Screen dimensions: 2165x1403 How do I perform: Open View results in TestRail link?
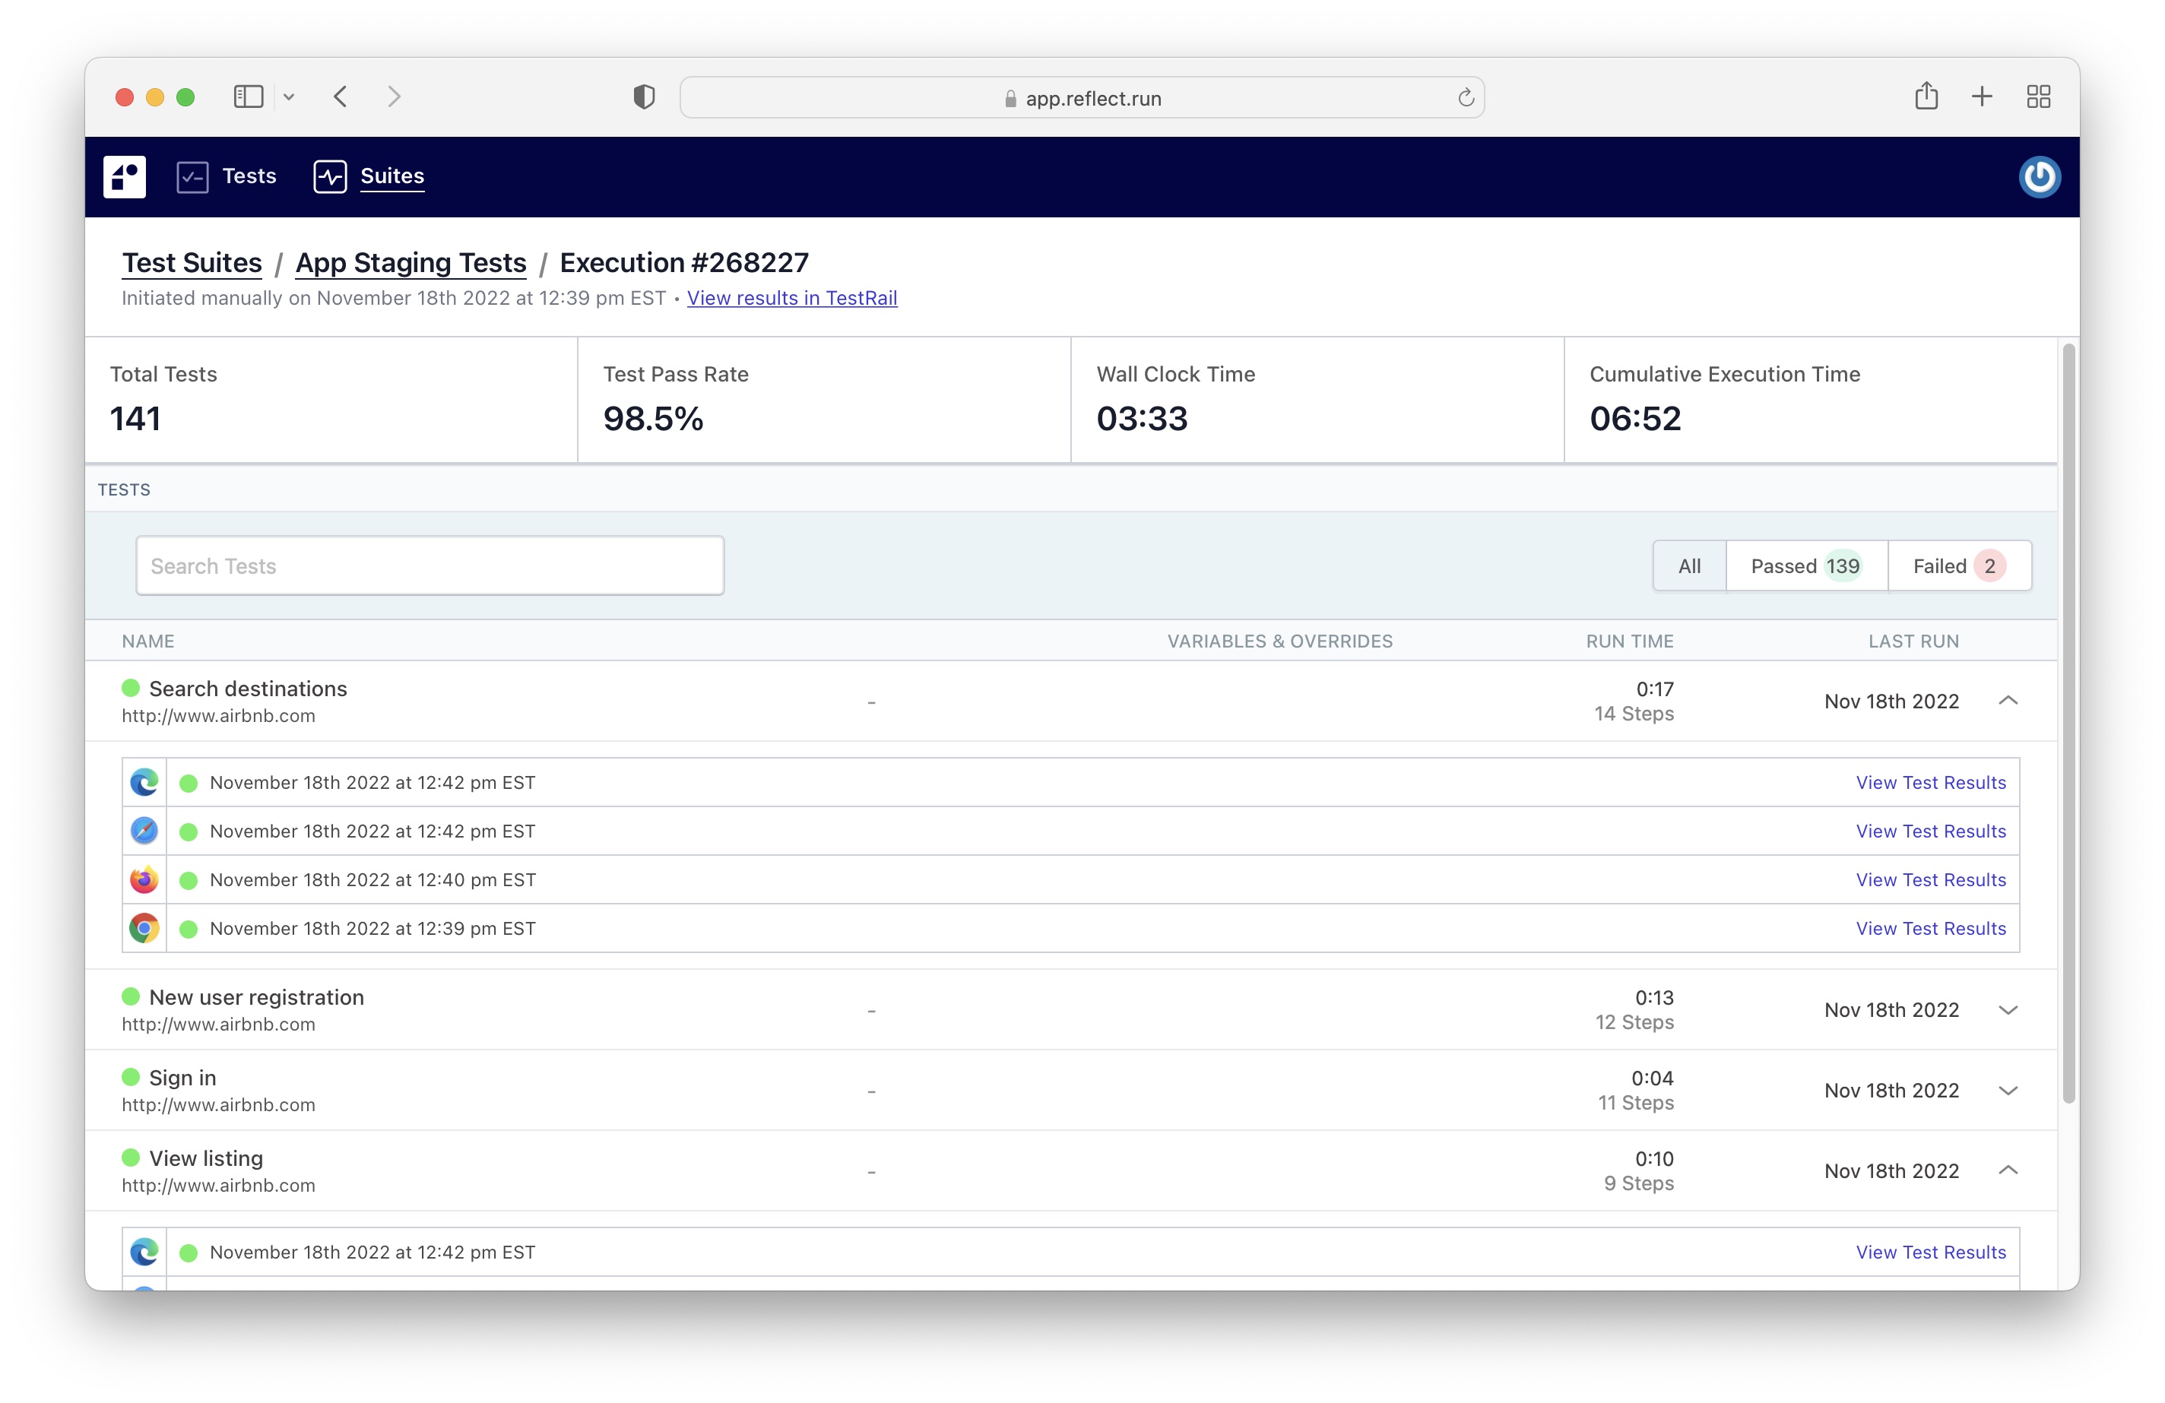click(x=791, y=298)
